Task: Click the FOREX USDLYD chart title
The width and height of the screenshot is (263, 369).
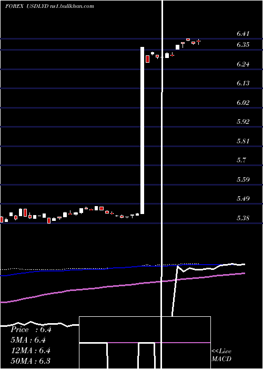Action: point(49,6)
